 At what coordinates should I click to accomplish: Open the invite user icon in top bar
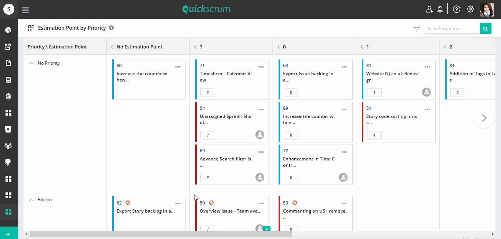tap(429, 9)
